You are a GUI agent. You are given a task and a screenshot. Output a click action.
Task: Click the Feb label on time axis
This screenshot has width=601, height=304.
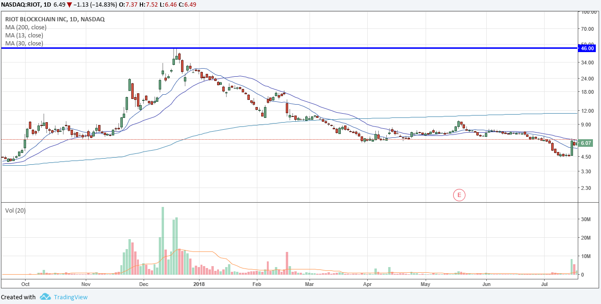coord(257,285)
